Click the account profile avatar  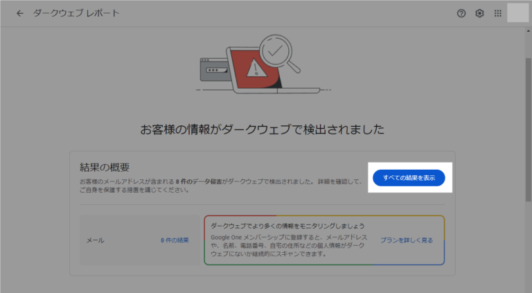517,13
